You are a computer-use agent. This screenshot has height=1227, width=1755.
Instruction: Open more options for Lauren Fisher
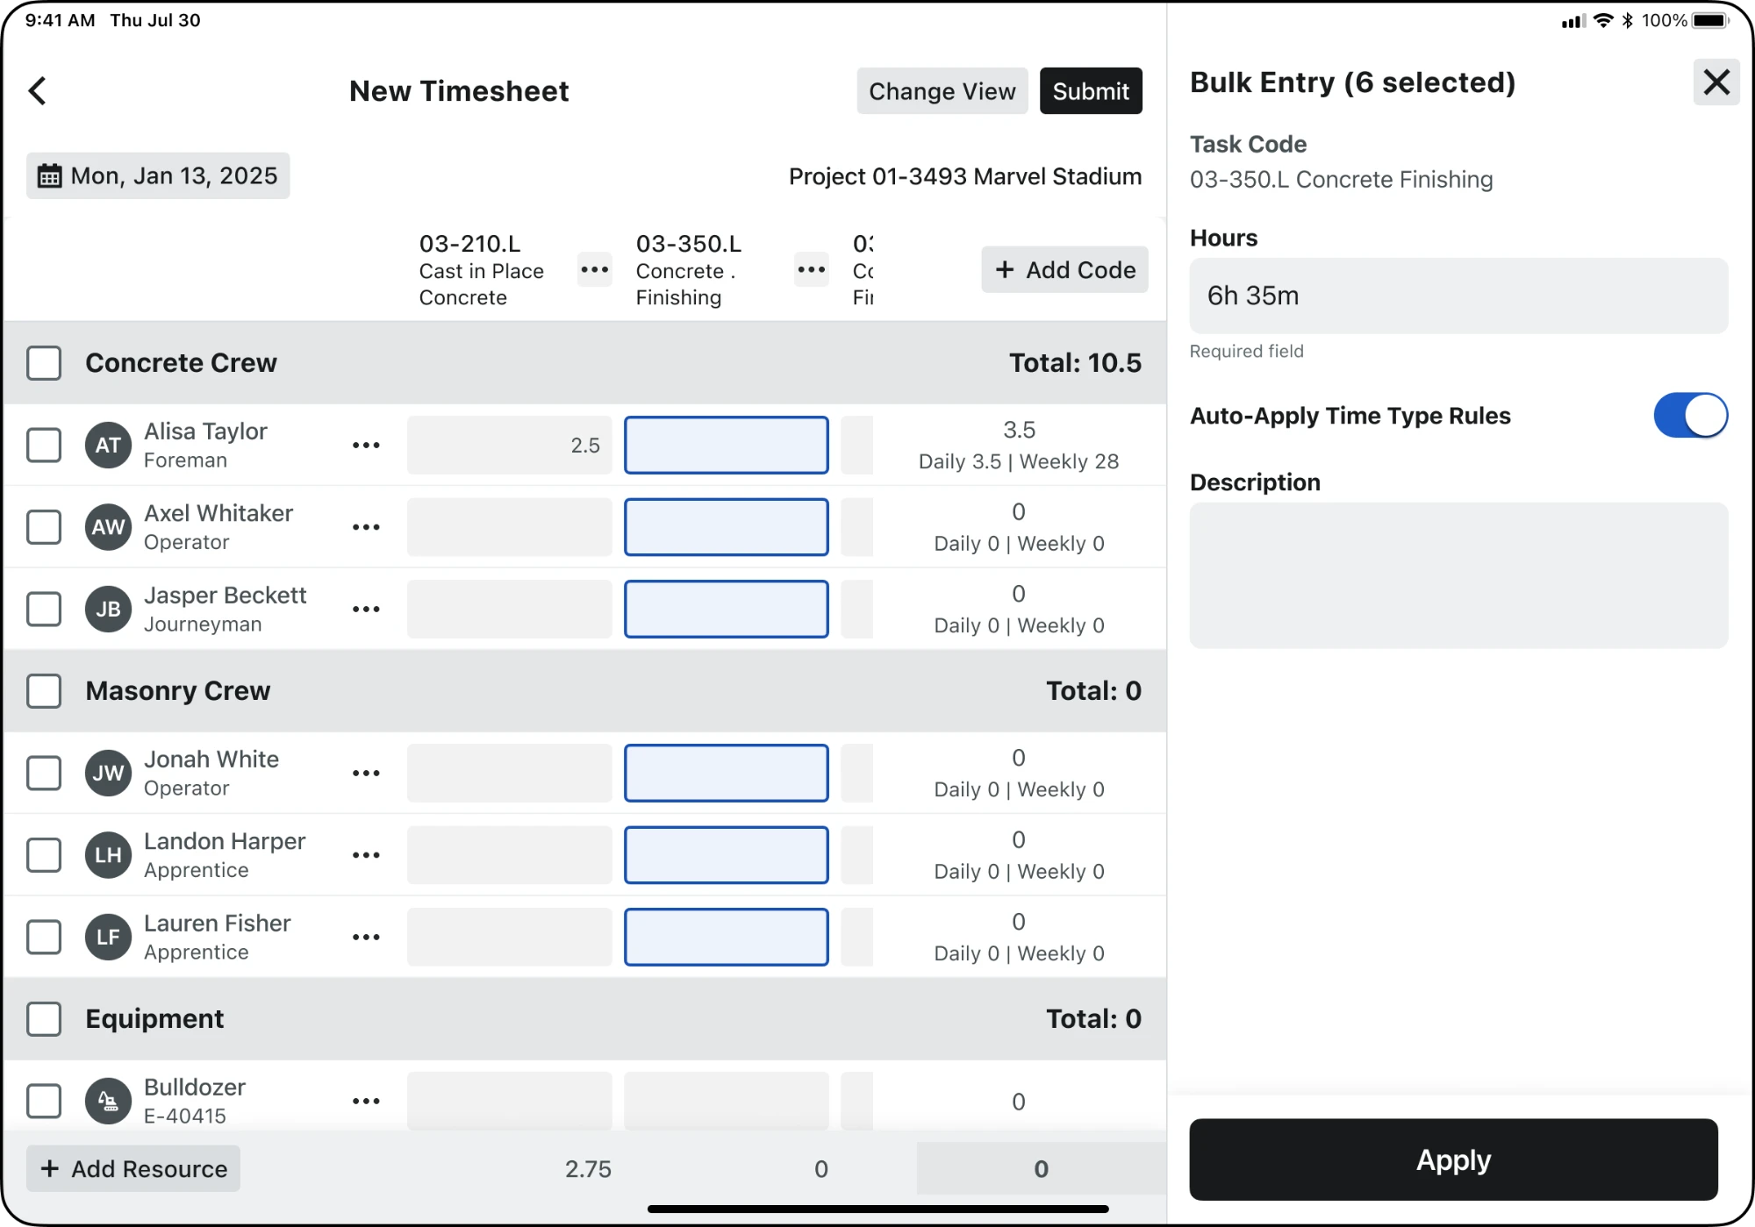366,937
